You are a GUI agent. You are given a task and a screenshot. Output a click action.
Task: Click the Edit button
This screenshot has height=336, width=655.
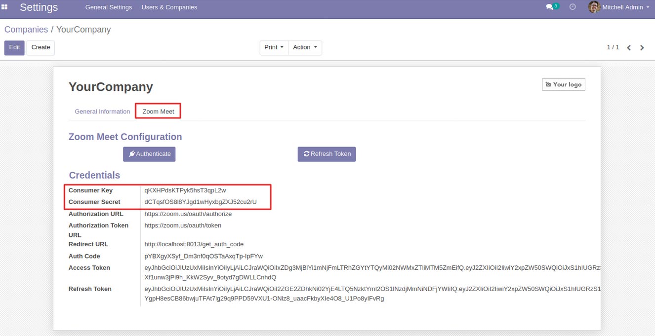tap(14, 47)
